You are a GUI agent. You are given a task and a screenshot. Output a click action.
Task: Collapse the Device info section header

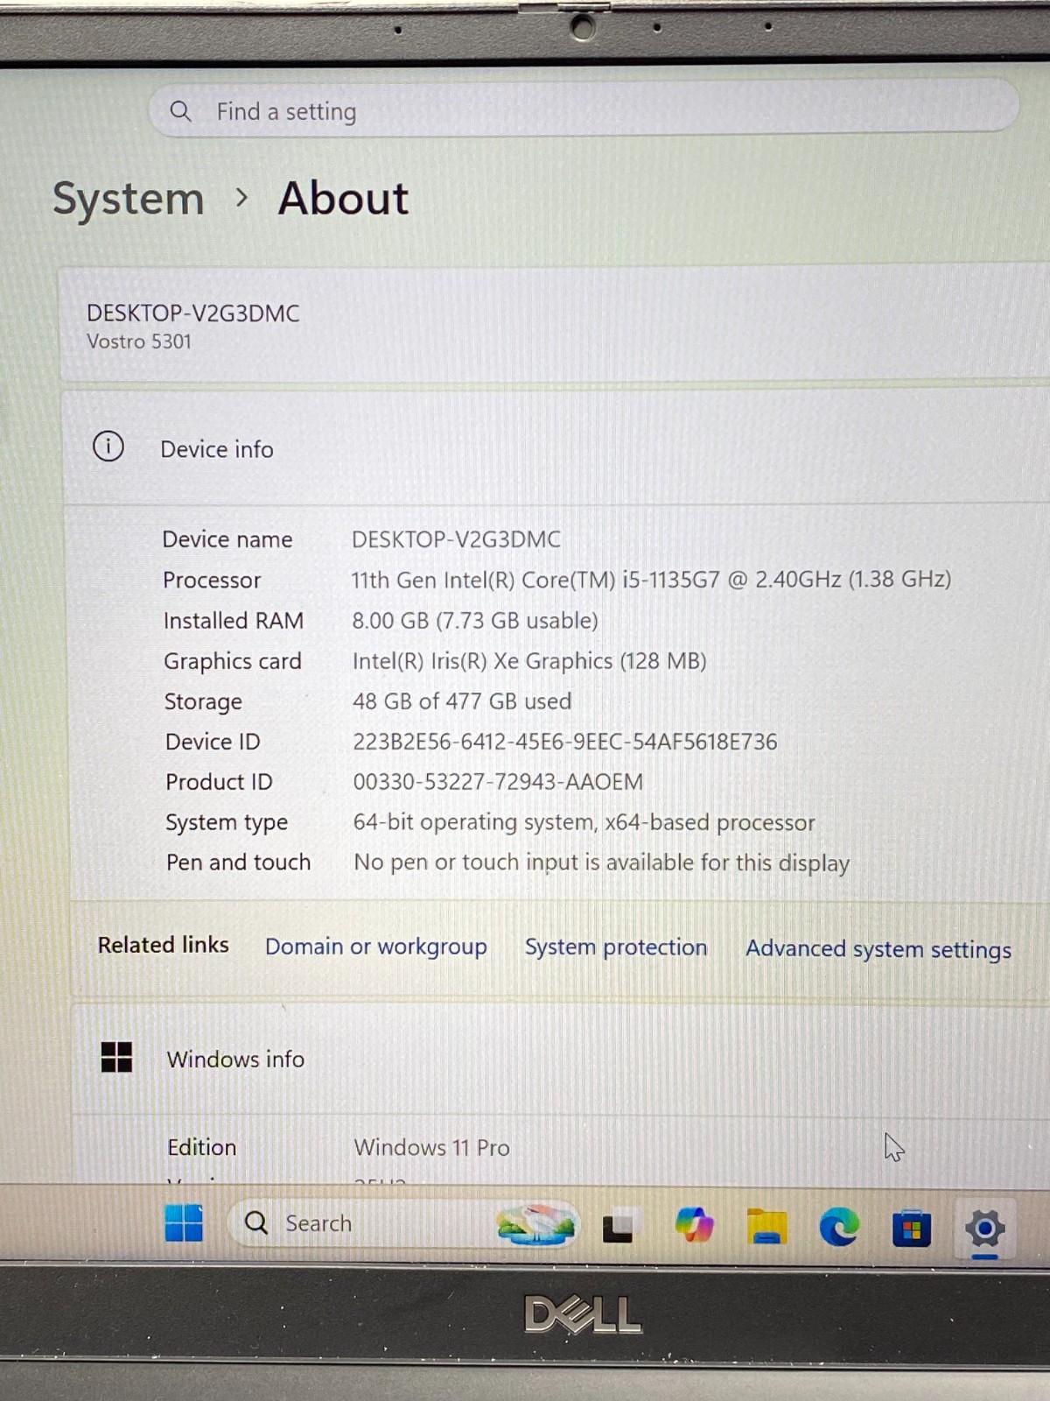(x=556, y=448)
